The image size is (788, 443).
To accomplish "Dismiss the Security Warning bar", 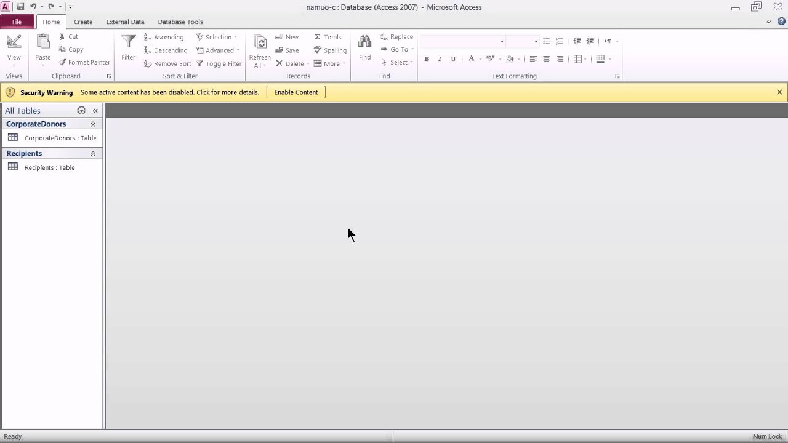I will coord(779,92).
